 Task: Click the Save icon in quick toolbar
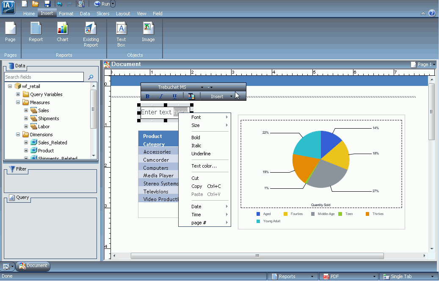pyautogui.click(x=47, y=4)
